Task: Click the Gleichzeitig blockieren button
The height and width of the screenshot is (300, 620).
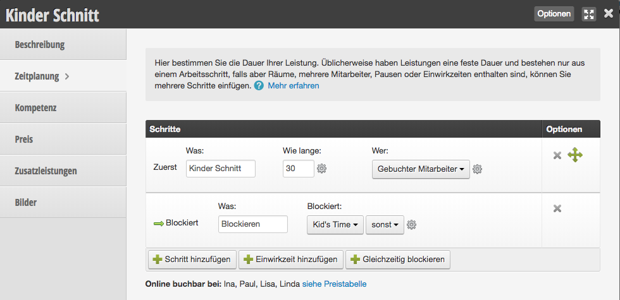Action: click(398, 260)
